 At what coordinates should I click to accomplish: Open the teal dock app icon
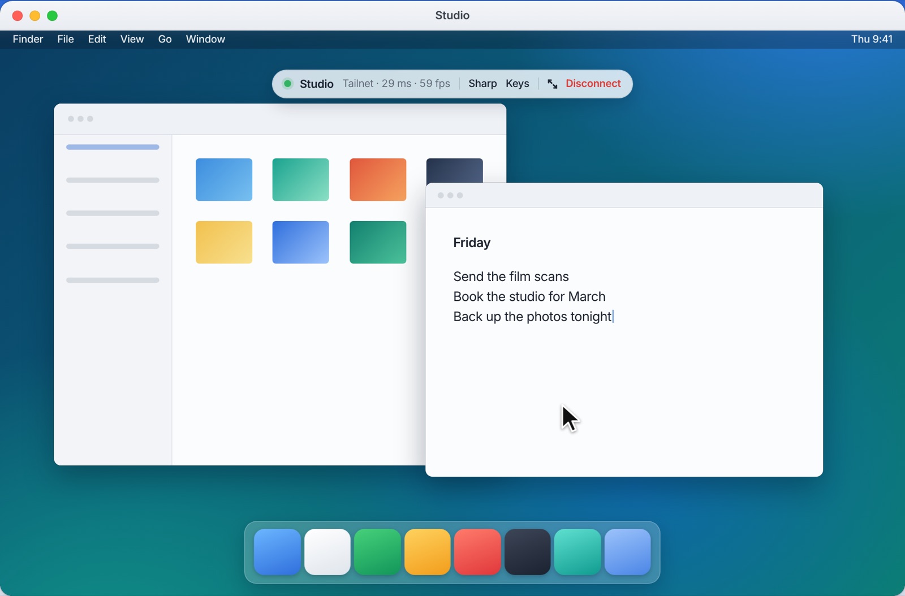[578, 552]
